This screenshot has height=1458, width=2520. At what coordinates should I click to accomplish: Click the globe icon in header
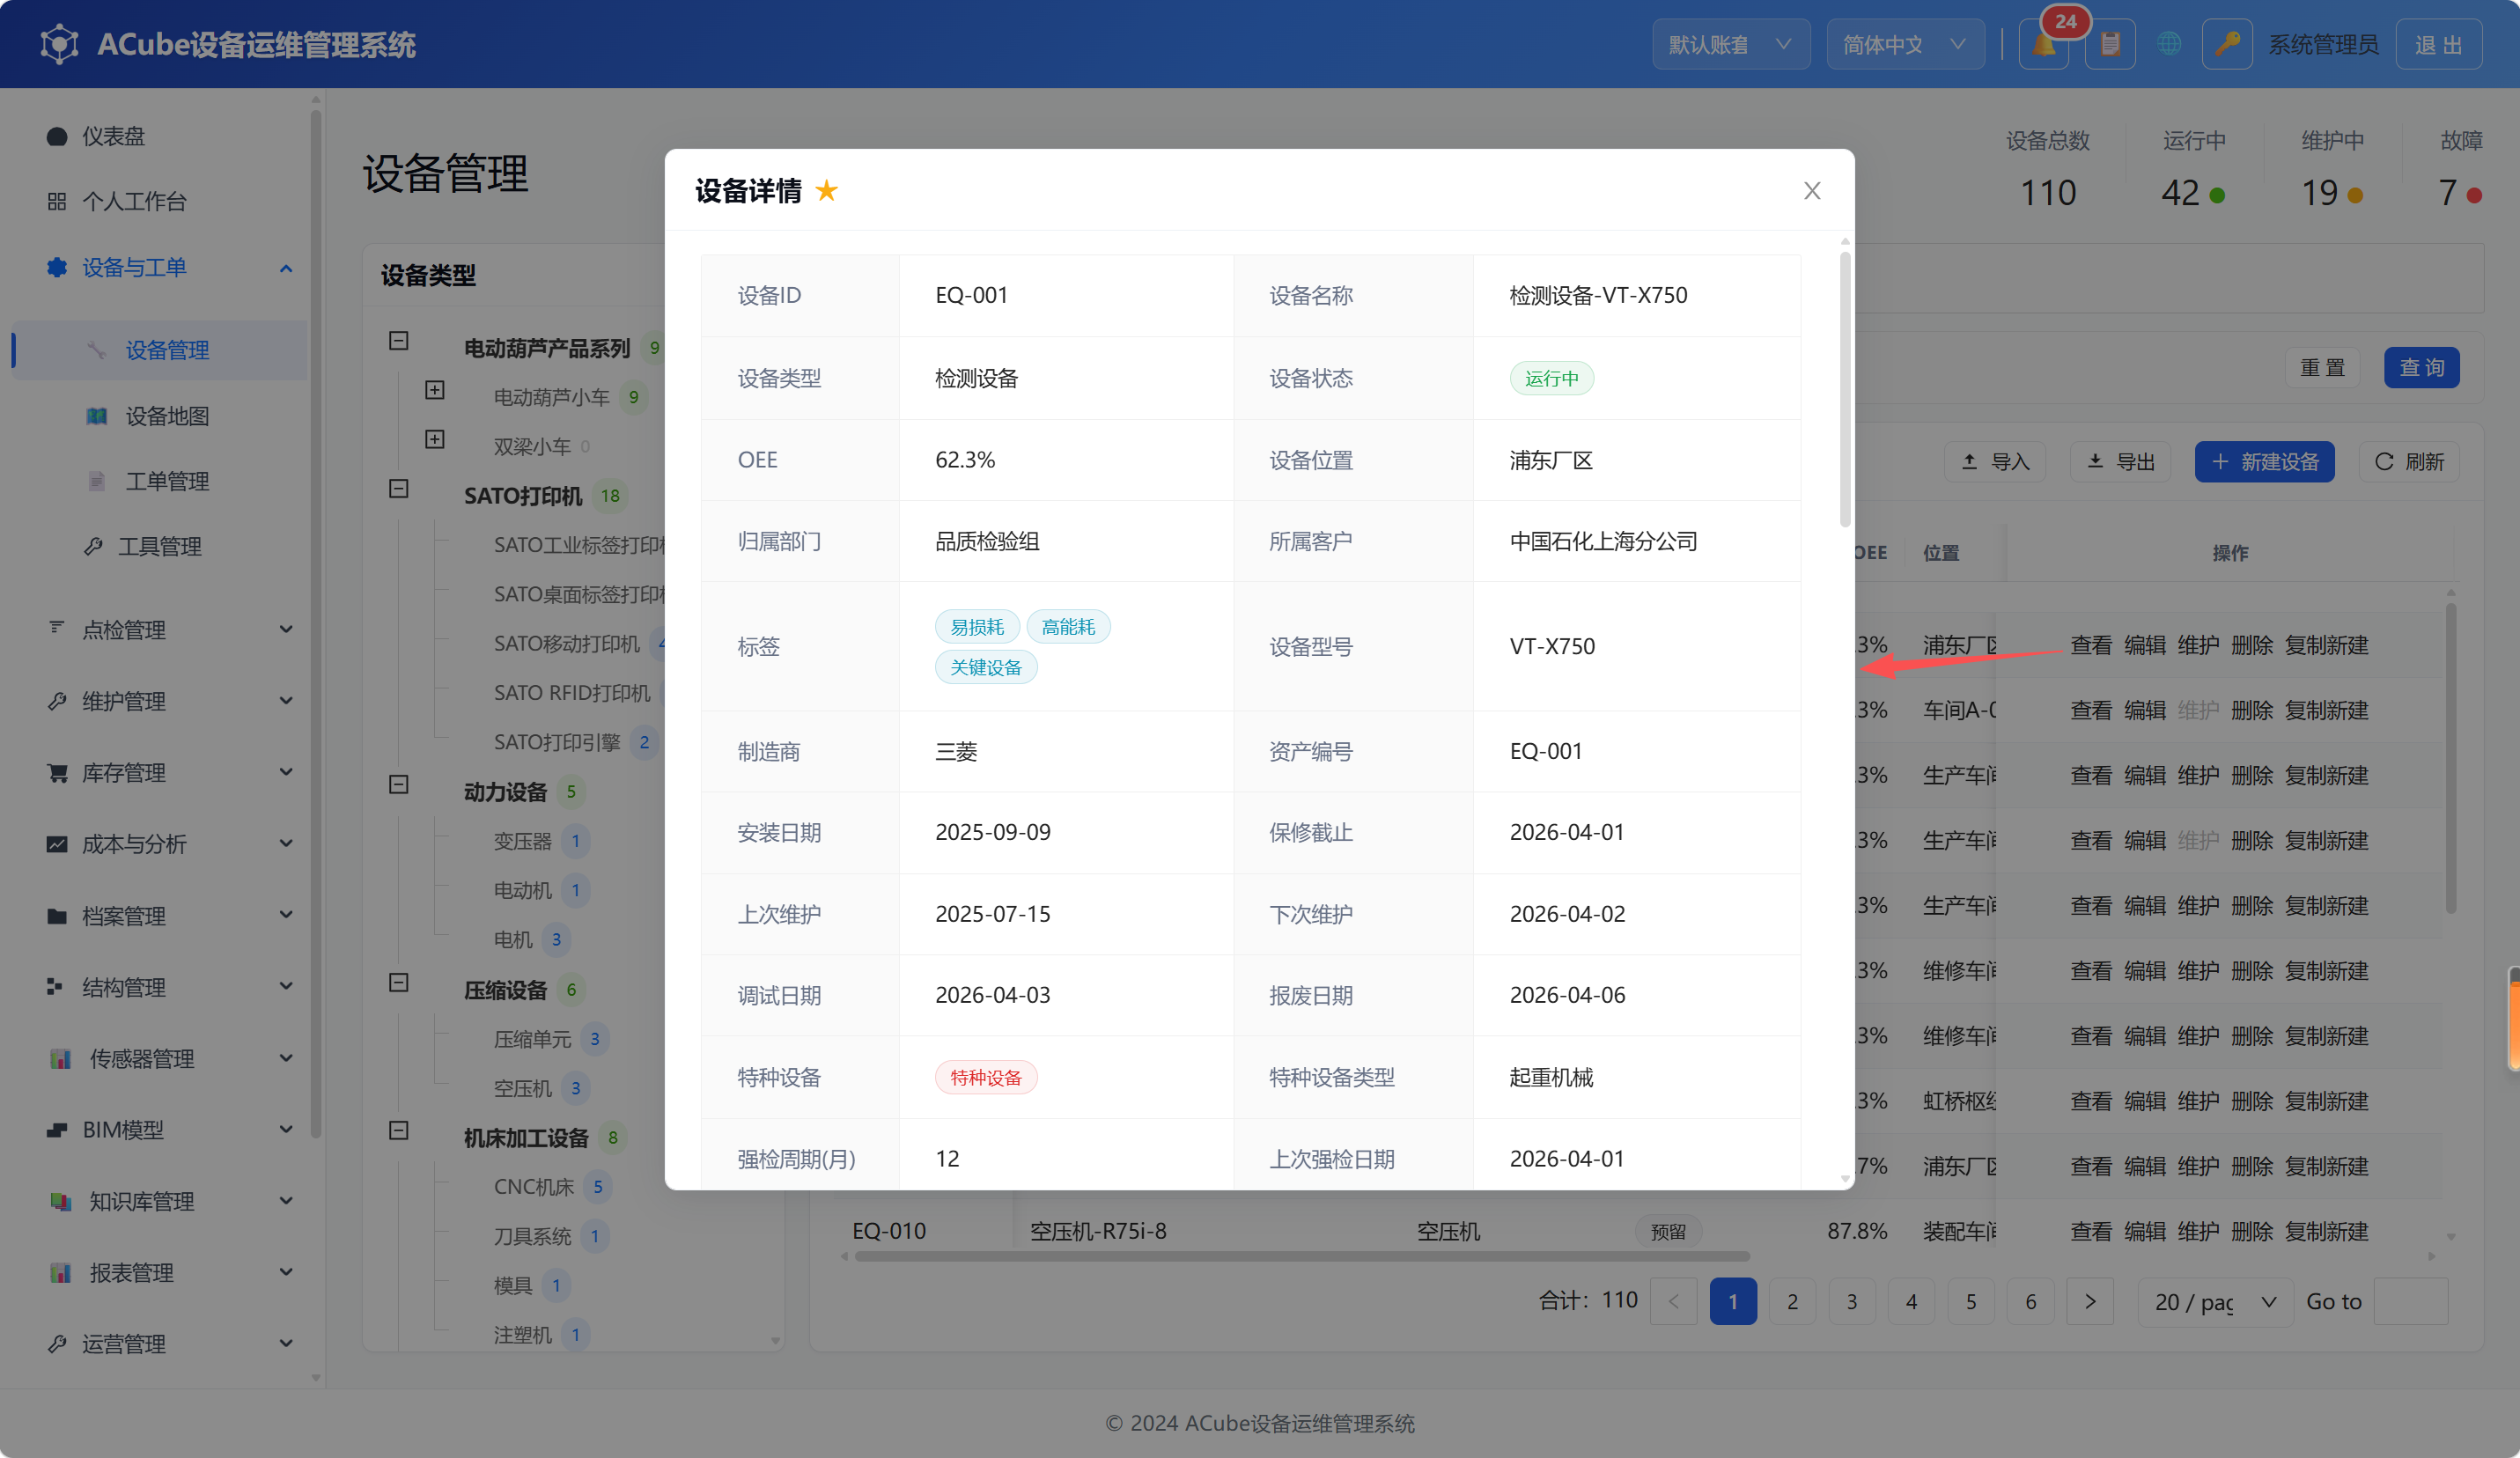click(2168, 45)
